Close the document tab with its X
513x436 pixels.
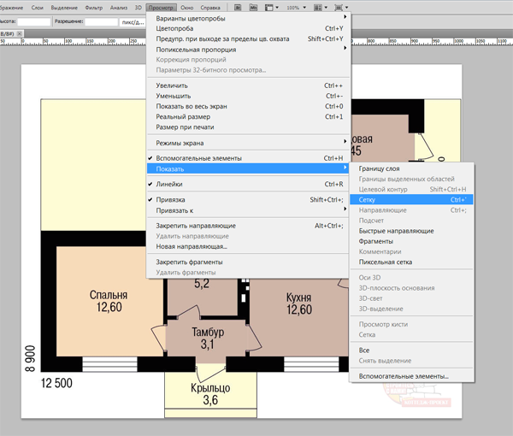pos(20,33)
